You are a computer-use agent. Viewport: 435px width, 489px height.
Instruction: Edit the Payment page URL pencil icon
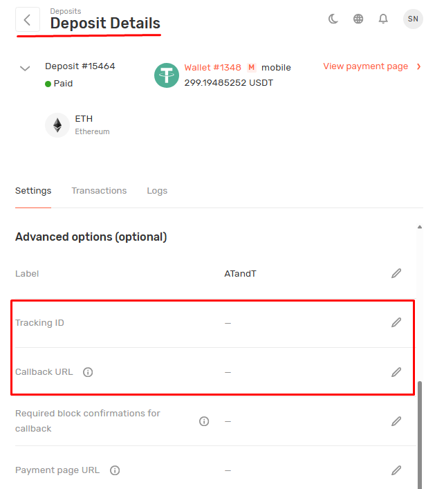[x=396, y=470]
